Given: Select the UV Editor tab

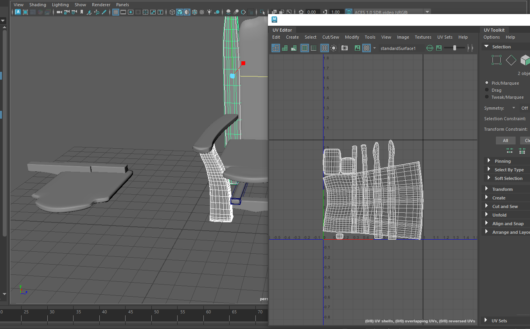Looking at the screenshot, I should [x=282, y=30].
